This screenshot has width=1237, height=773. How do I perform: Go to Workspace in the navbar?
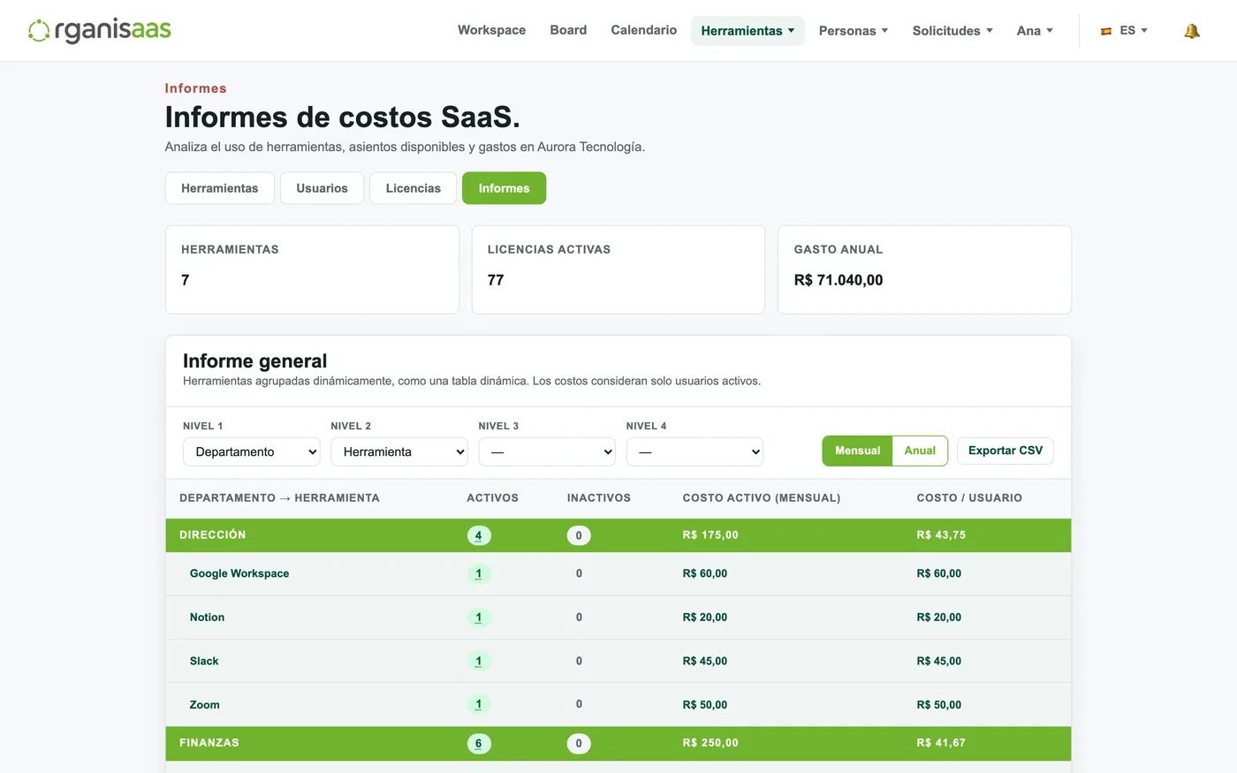(491, 30)
